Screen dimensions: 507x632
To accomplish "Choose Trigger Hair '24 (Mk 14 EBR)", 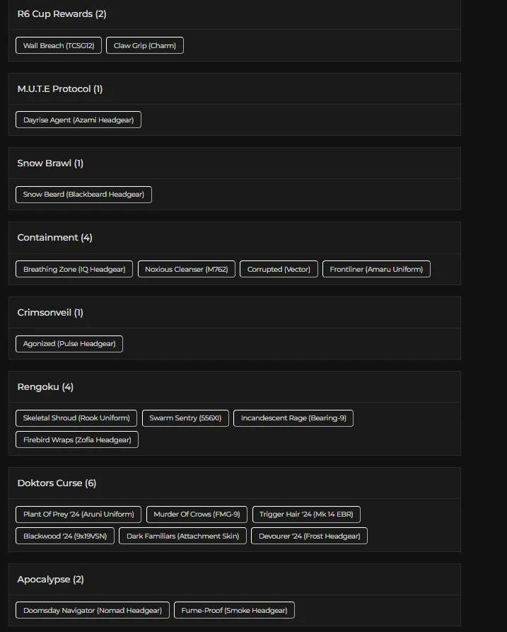I will pyautogui.click(x=306, y=515).
